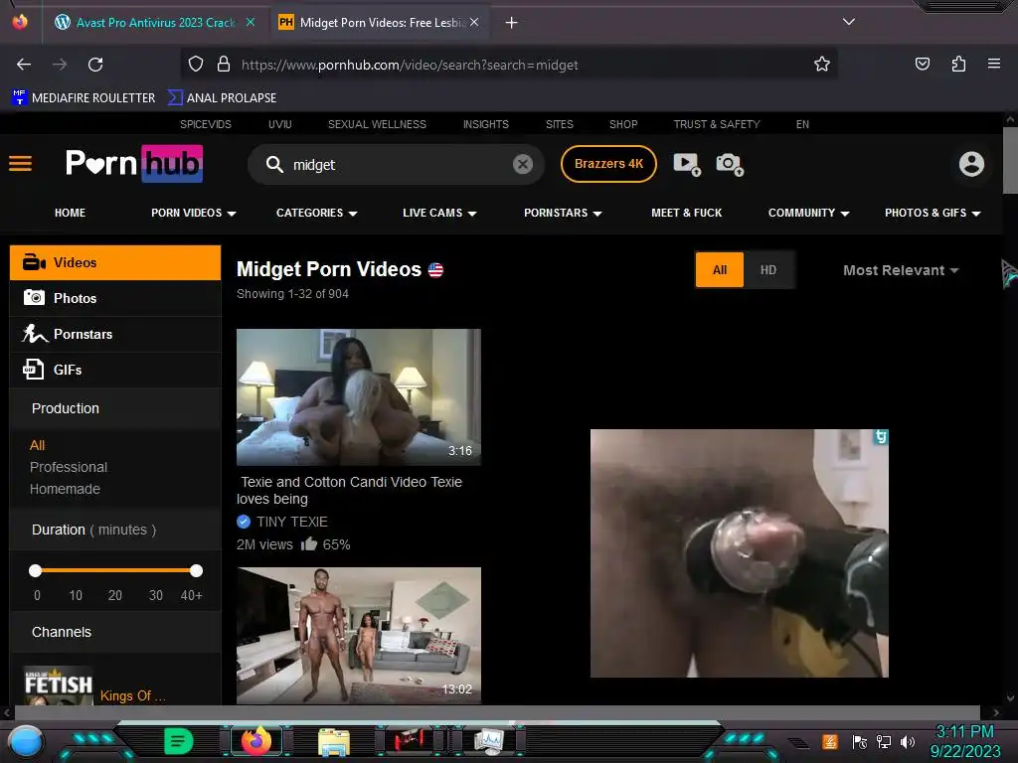Open a new browser tab with plus
The image size is (1018, 763).
[x=512, y=23]
